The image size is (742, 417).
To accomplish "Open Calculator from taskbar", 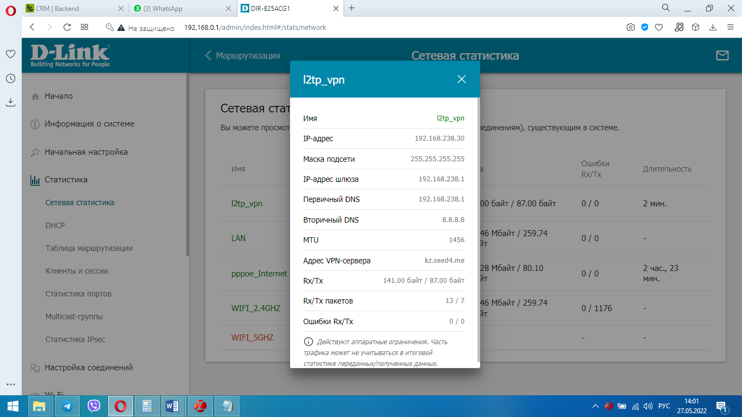I will [x=147, y=406].
